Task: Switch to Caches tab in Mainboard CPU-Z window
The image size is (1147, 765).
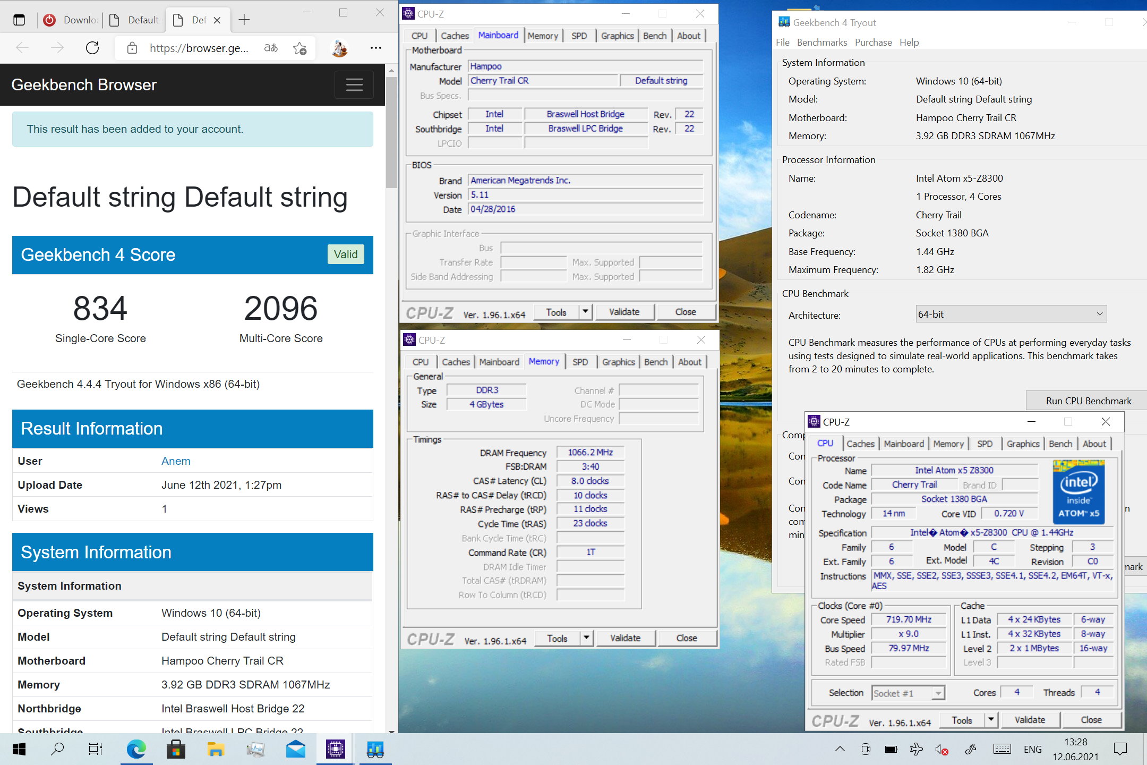Action: coord(455,36)
